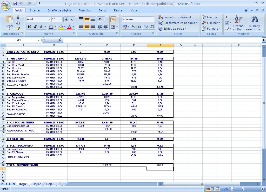This screenshot has width=266, height=192.
Task: Click the percent style icon
Action: 133,27
